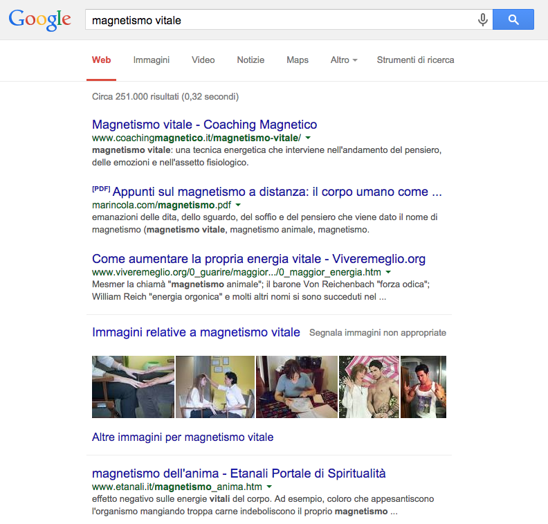Click the marincola.com/magnetismo.pdf URL text
The height and width of the screenshot is (524, 548).
[161, 205]
